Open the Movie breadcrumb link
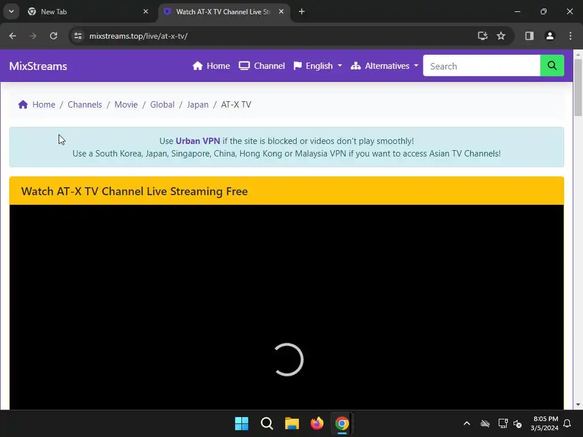 (x=126, y=105)
